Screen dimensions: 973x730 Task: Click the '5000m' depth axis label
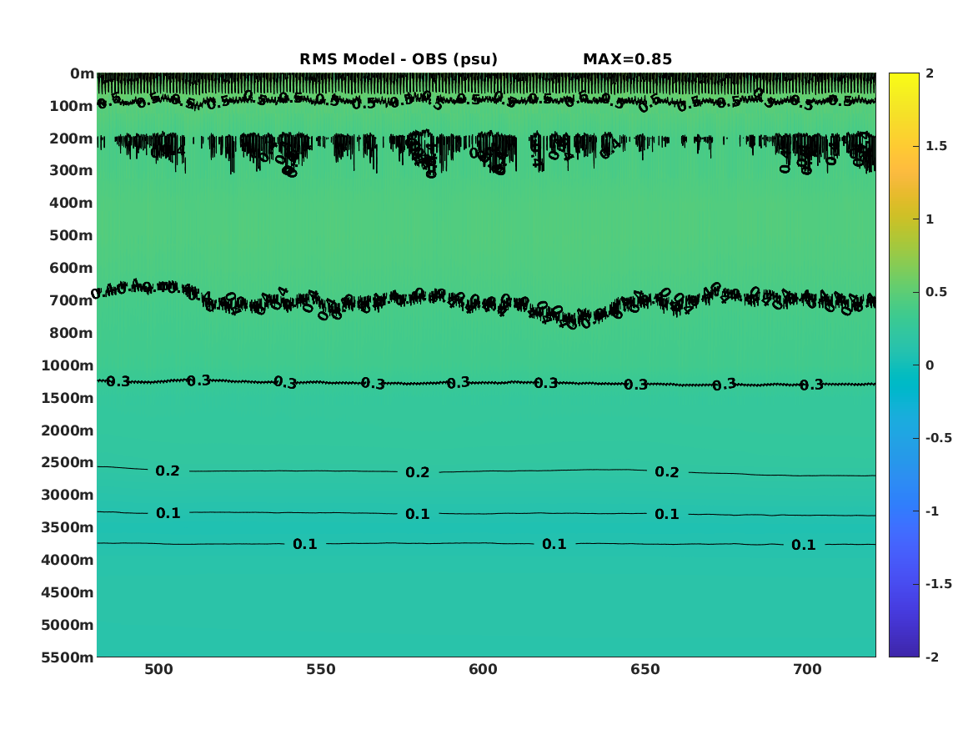[x=68, y=625]
